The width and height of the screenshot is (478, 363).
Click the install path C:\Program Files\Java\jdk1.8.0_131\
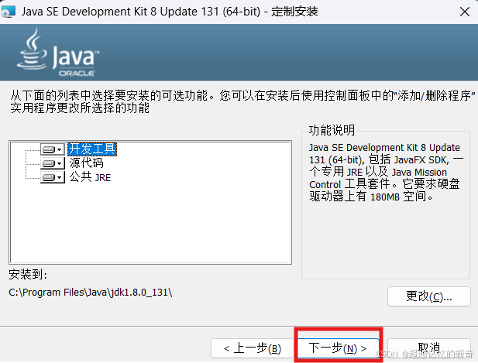click(90, 293)
